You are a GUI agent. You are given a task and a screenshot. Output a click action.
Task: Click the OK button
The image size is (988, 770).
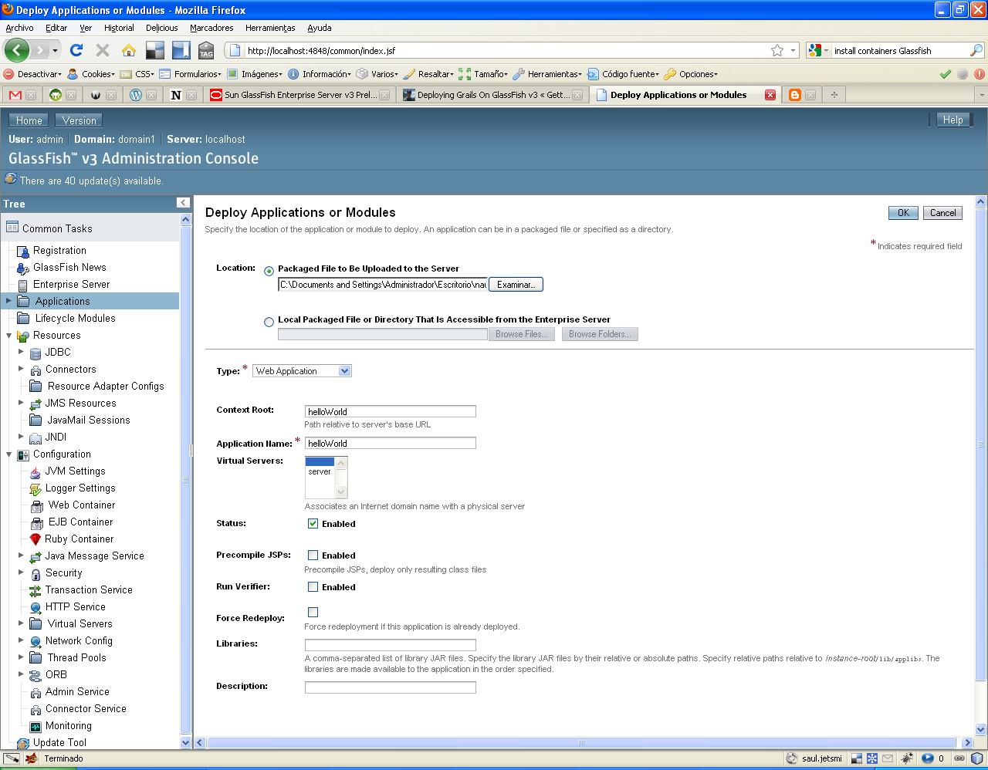coord(903,213)
